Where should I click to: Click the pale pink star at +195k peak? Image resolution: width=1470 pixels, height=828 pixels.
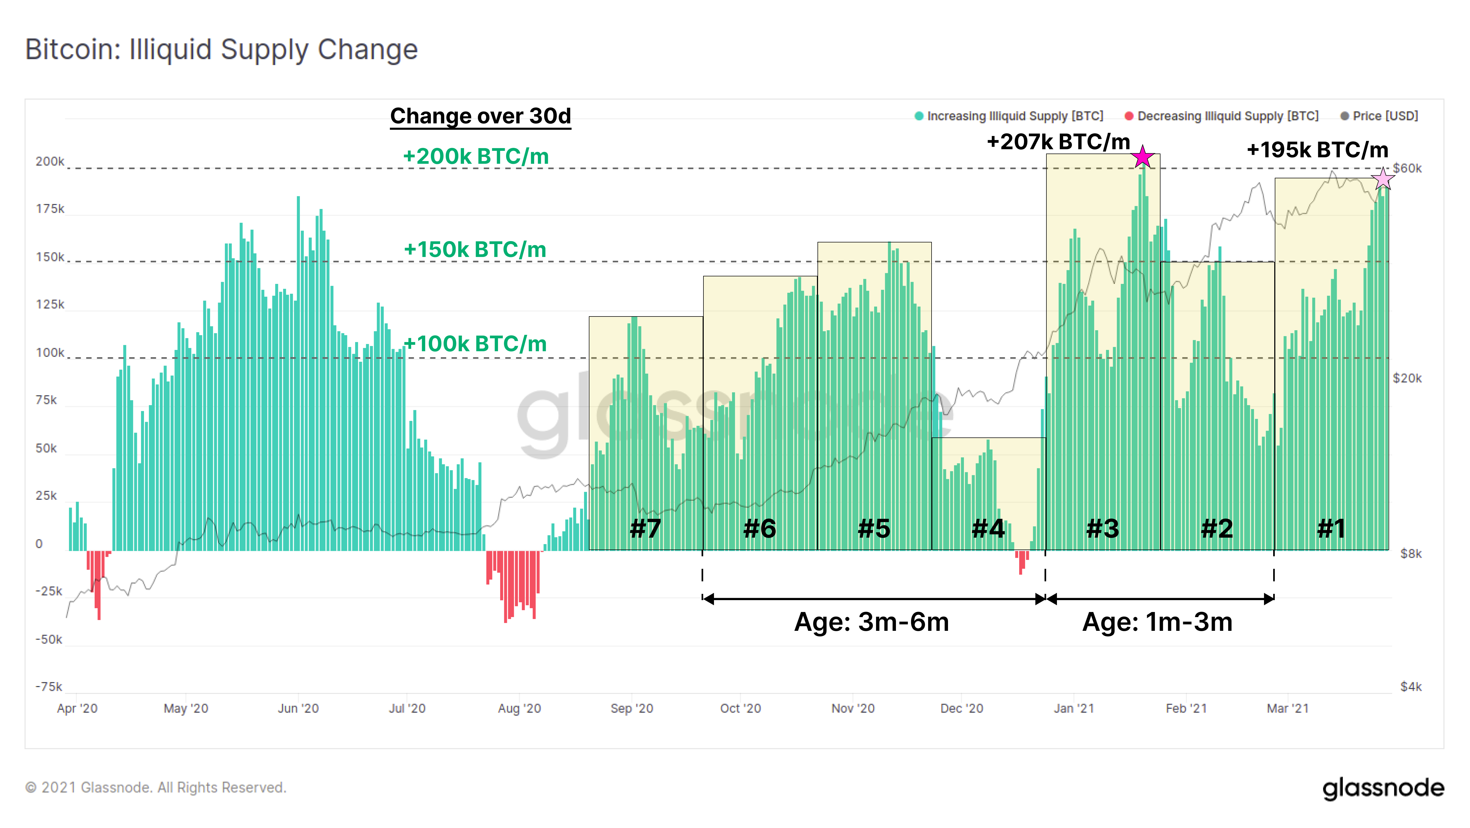(x=1383, y=179)
